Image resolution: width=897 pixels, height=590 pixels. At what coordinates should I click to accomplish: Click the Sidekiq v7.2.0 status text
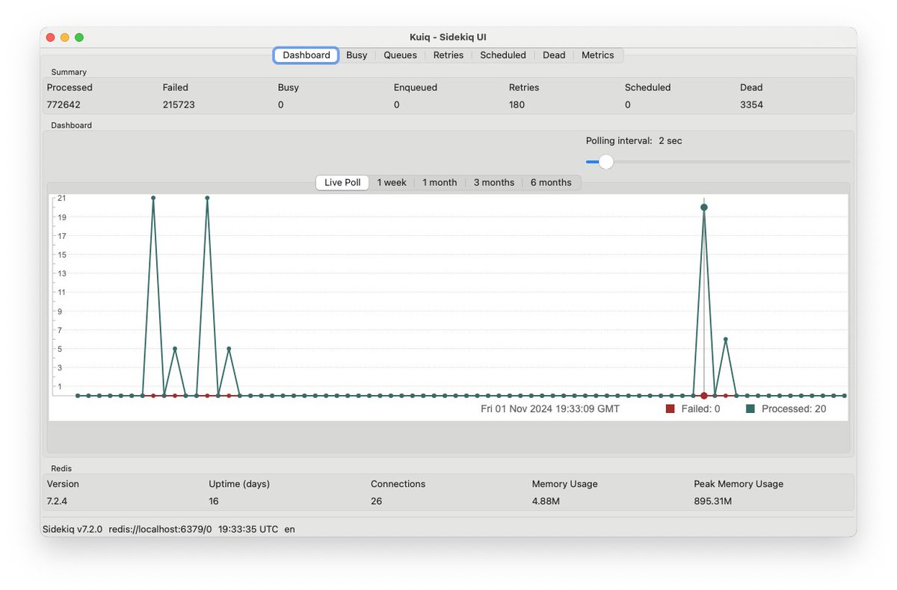(73, 529)
